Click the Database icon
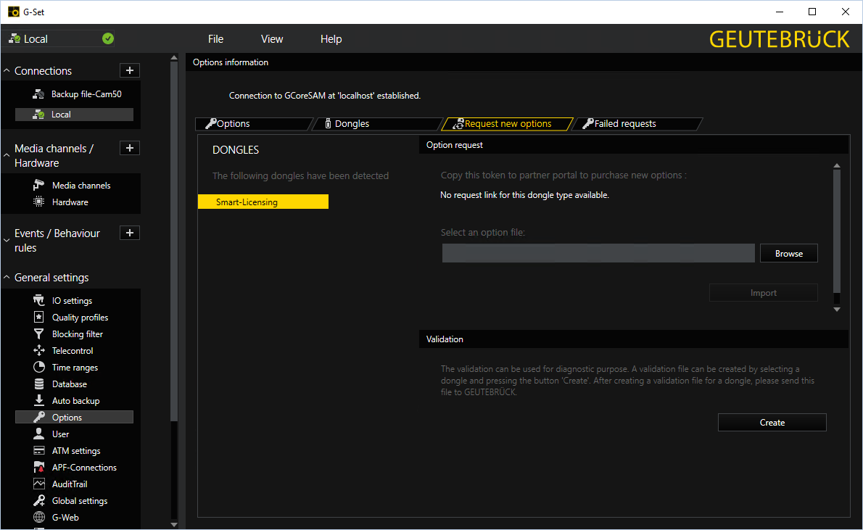The width and height of the screenshot is (863, 530). point(39,384)
